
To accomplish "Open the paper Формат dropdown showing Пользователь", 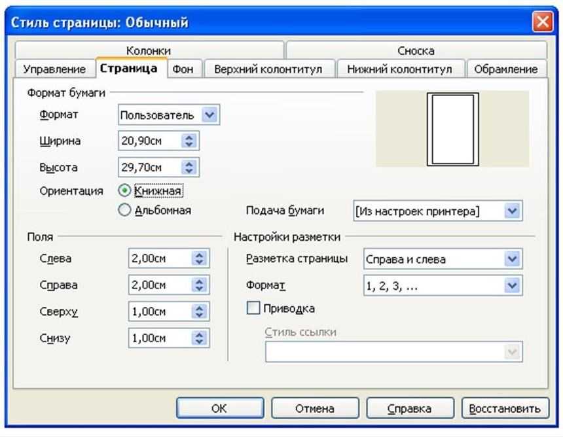I will [169, 115].
